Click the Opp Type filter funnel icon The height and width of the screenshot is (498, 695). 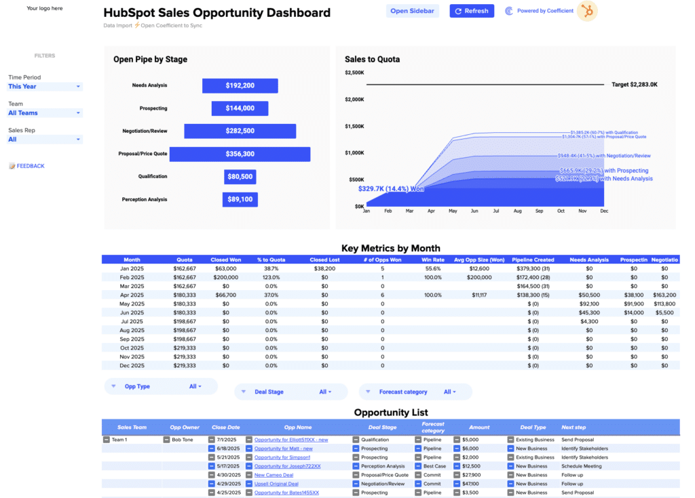[x=113, y=386]
